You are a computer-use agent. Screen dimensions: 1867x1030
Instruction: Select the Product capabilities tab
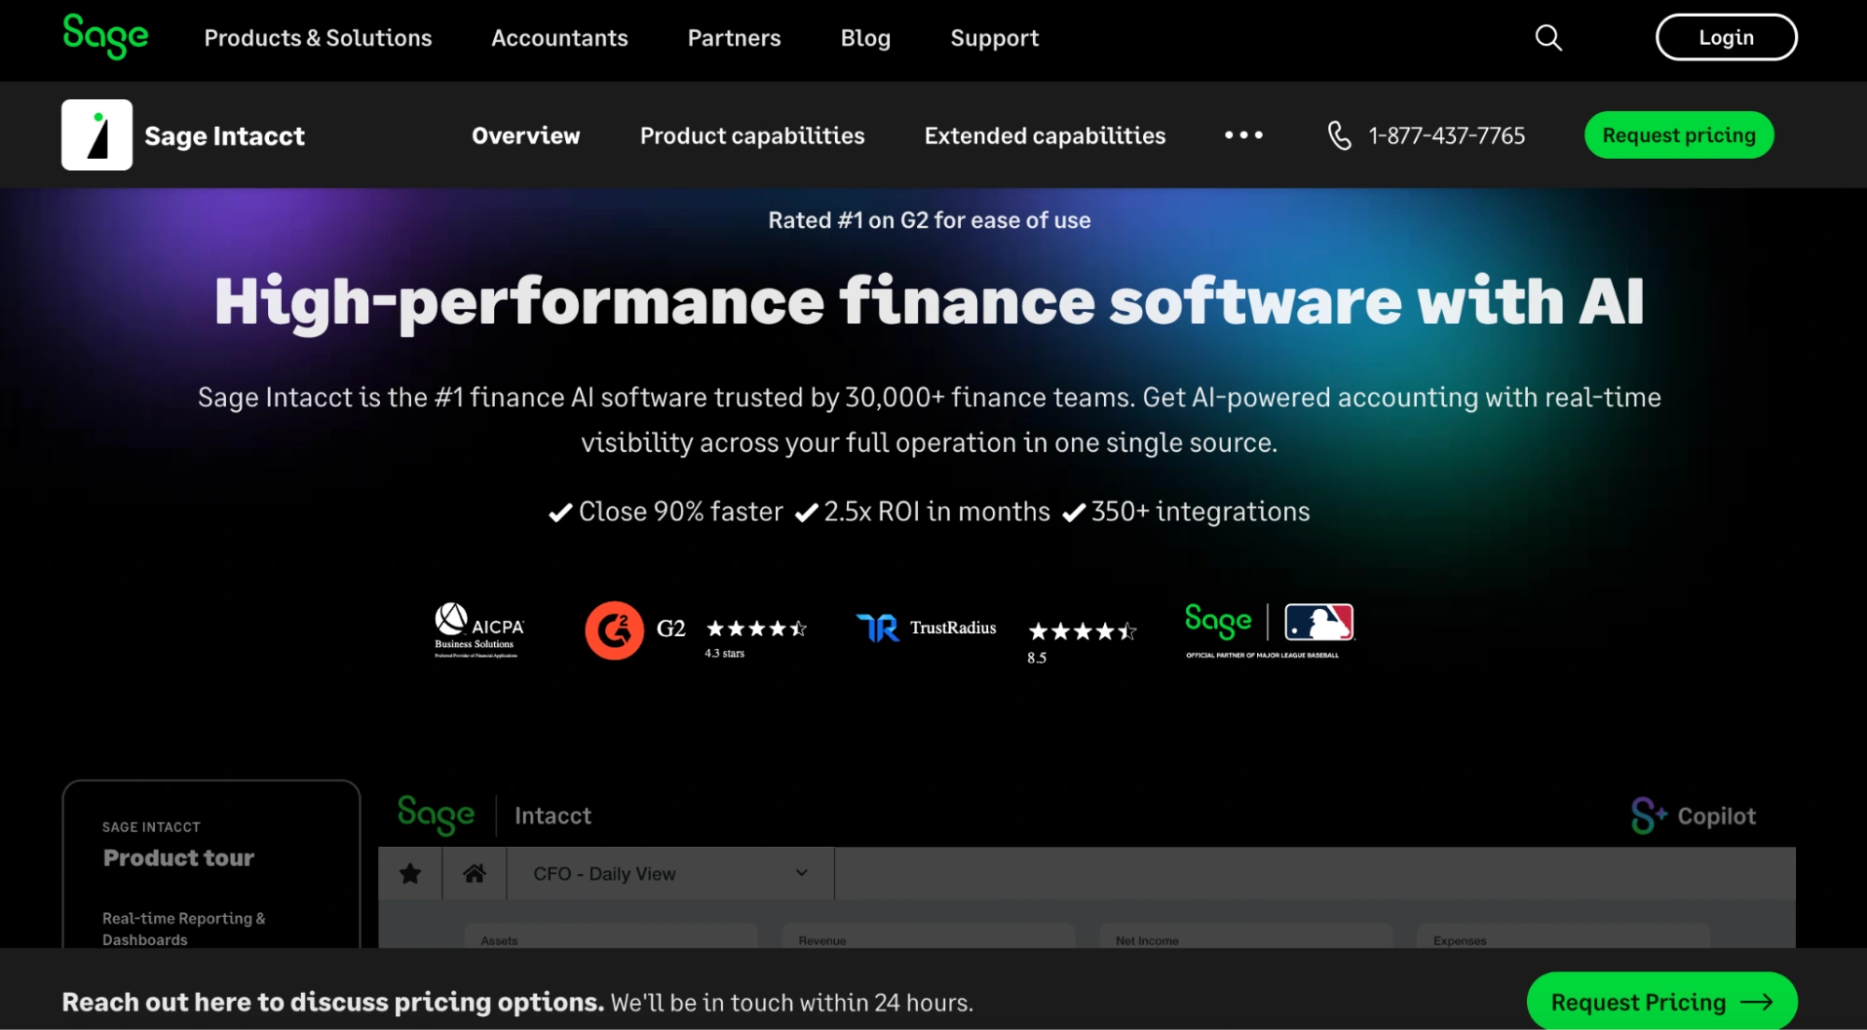coord(752,135)
